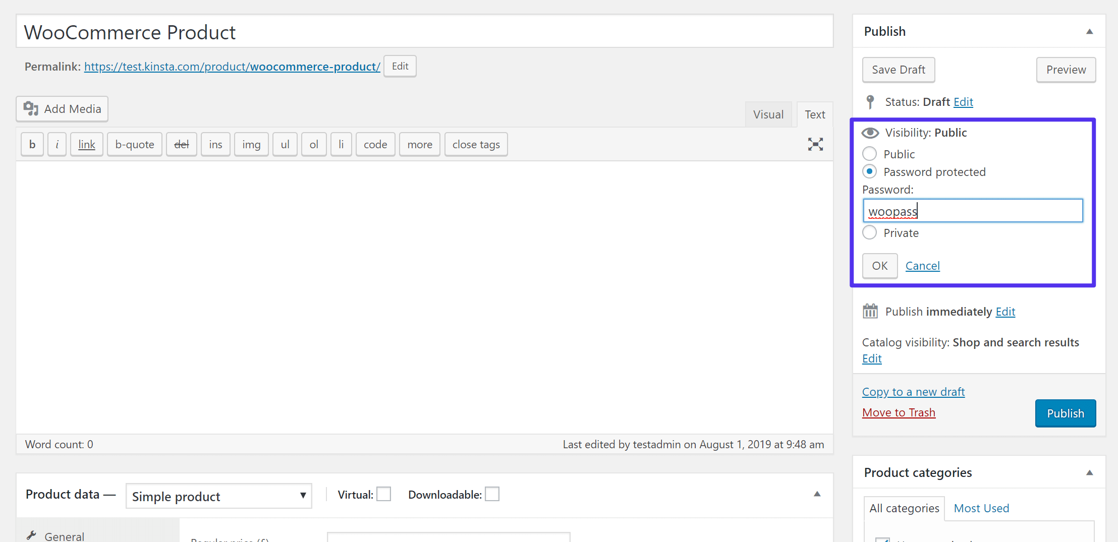Insert an image using the img button
Image resolution: width=1118 pixels, height=542 pixels.
[251, 144]
